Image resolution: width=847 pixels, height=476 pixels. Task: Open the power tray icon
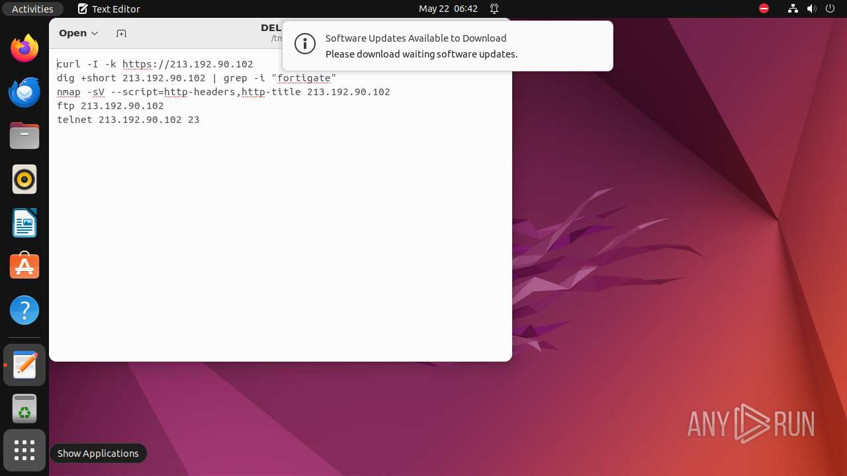point(830,9)
